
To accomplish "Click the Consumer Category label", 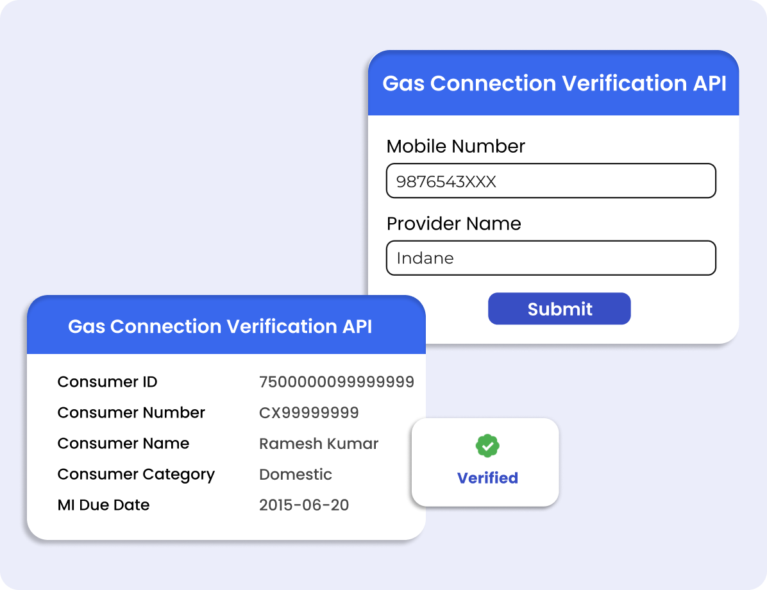I will point(136,475).
